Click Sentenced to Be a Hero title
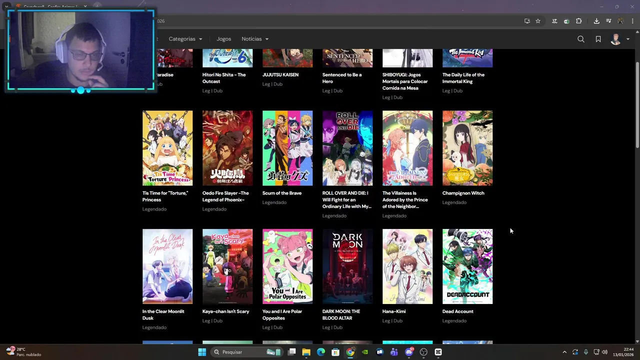This screenshot has width=640, height=360. [342, 78]
